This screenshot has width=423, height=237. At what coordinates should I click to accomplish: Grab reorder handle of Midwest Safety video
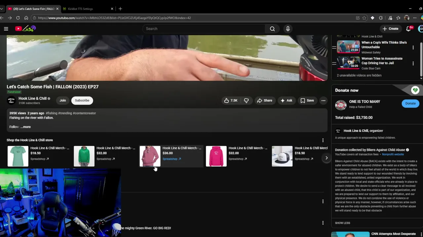point(334,47)
